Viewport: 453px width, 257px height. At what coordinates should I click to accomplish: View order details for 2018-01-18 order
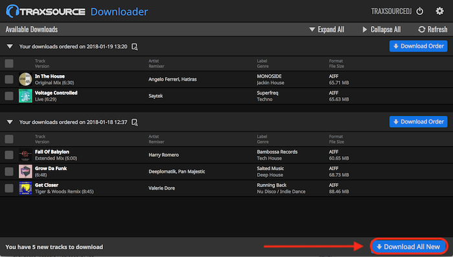[x=135, y=122]
